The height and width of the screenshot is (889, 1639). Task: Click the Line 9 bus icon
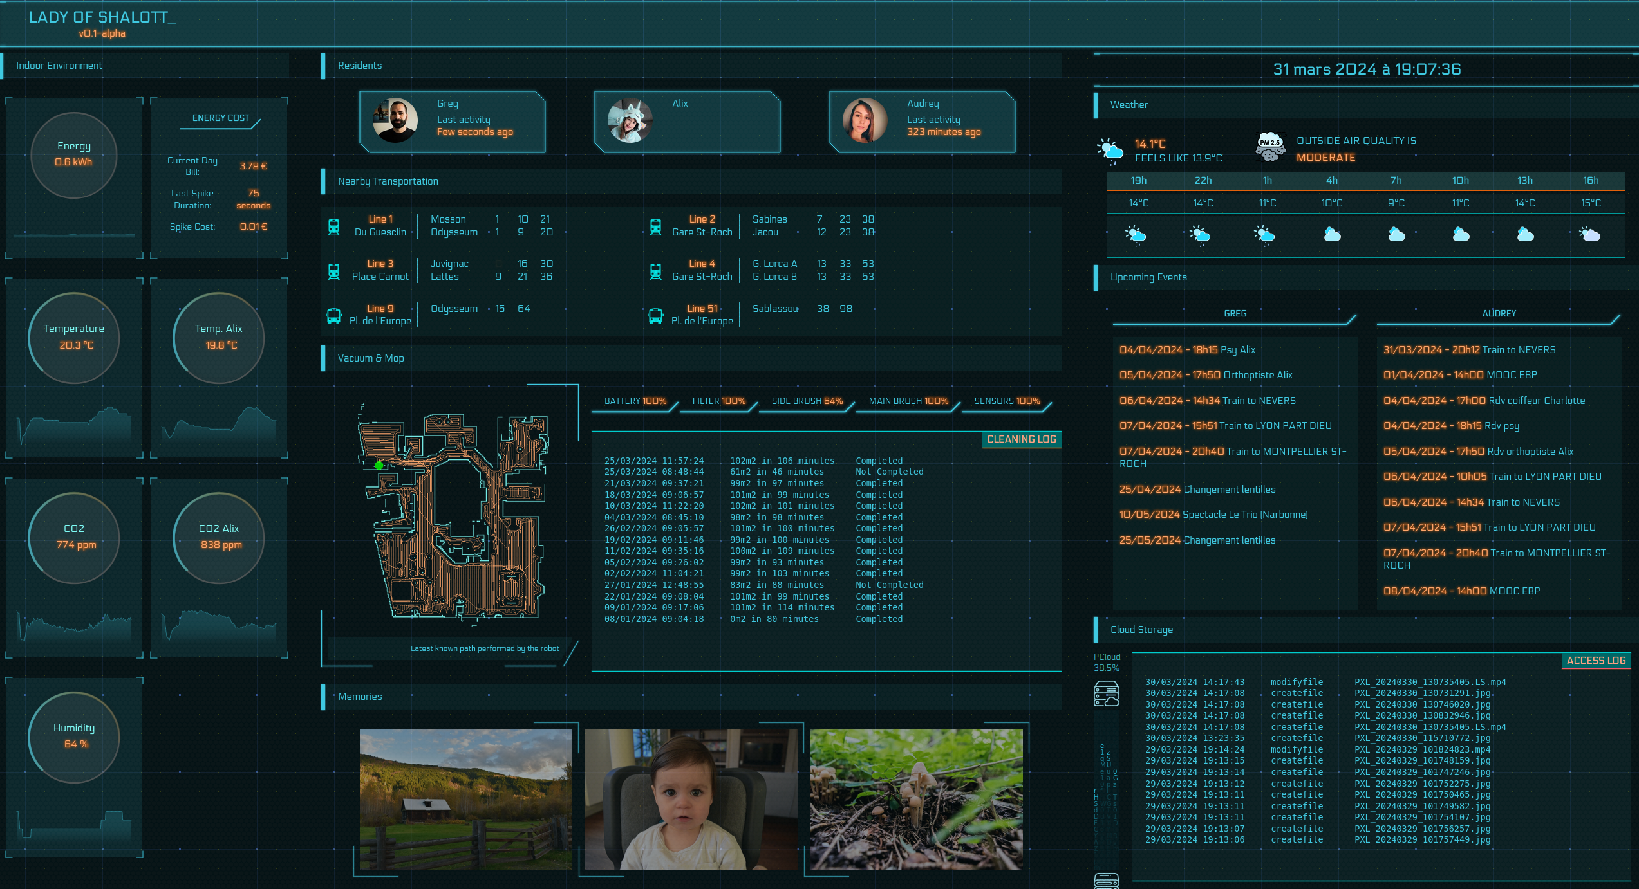[x=333, y=315]
